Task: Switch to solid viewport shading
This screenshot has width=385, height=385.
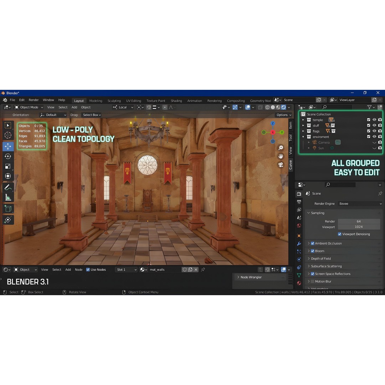Action: pyautogui.click(x=273, y=107)
